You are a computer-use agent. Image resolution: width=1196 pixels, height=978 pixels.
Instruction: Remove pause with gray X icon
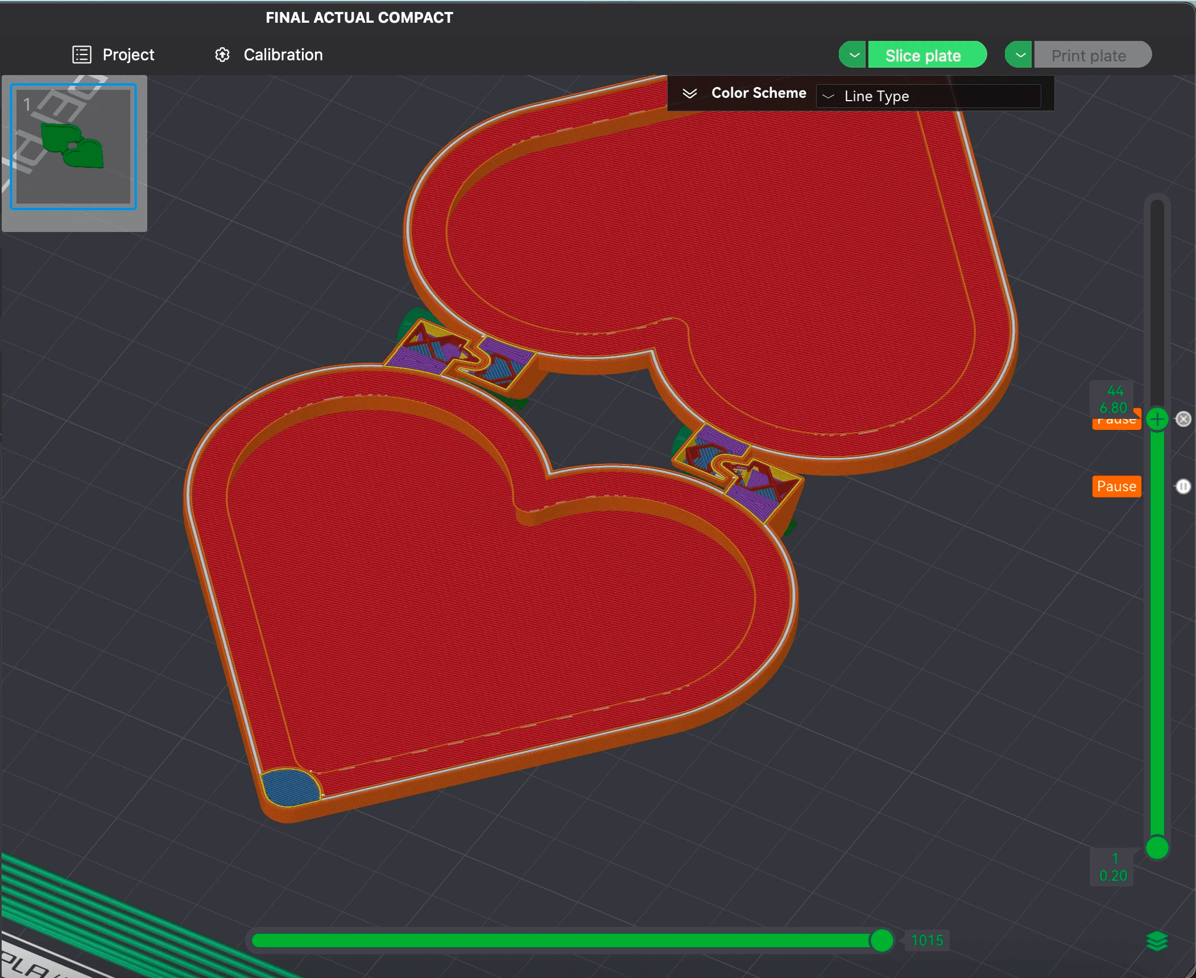pyautogui.click(x=1183, y=419)
